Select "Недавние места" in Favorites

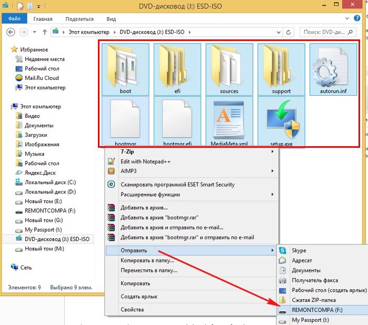[x=45, y=59]
